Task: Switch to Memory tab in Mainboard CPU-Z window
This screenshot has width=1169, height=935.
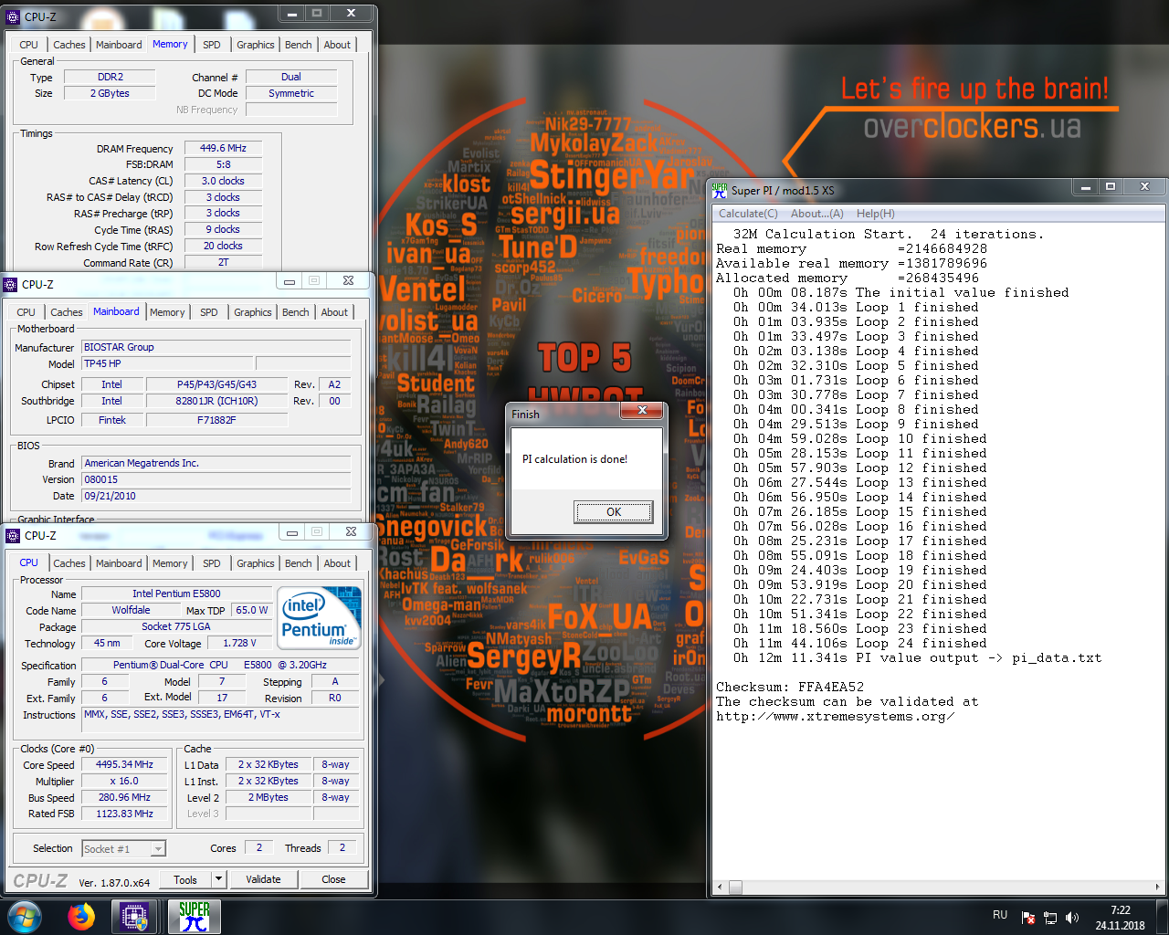Action: click(x=167, y=312)
